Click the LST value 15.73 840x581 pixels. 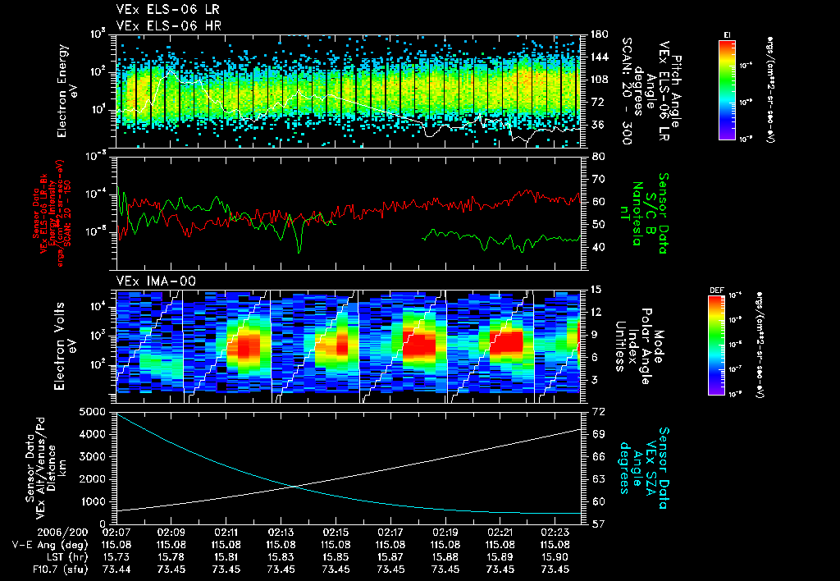(x=116, y=557)
